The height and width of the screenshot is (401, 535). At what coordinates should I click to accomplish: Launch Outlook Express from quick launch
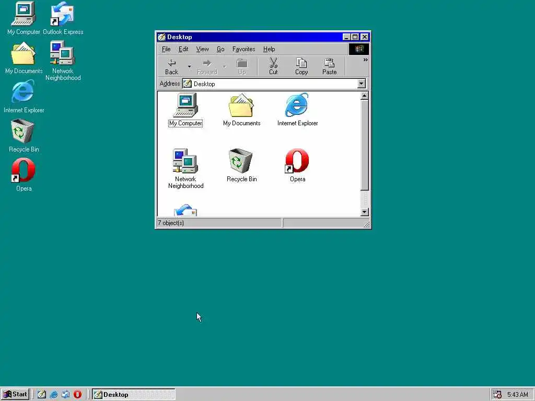click(65, 395)
